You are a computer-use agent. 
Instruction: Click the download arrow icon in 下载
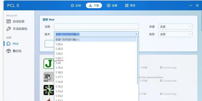tap(90, 6)
